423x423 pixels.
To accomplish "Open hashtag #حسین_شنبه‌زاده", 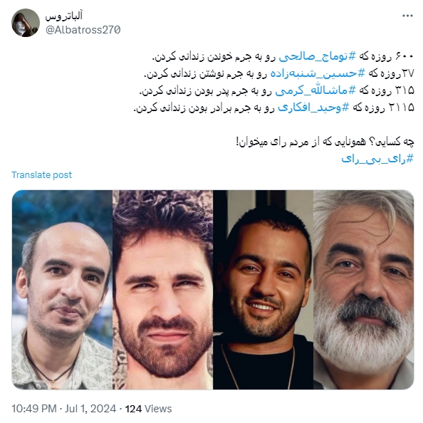I will (x=318, y=73).
